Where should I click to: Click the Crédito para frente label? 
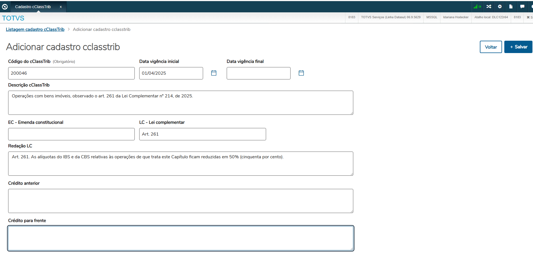[27, 221]
